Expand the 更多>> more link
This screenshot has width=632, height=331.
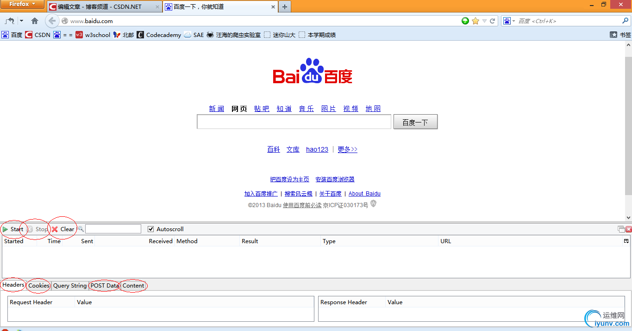click(348, 149)
